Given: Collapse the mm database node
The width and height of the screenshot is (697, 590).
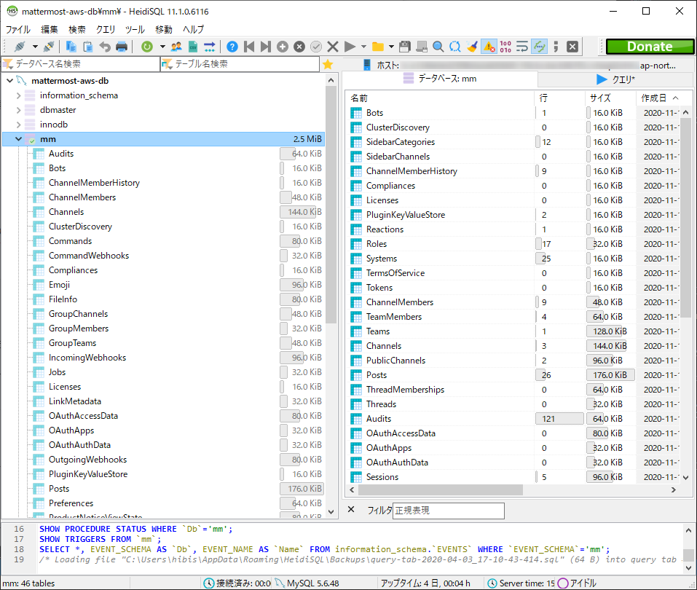Looking at the screenshot, I should pyautogui.click(x=18, y=139).
